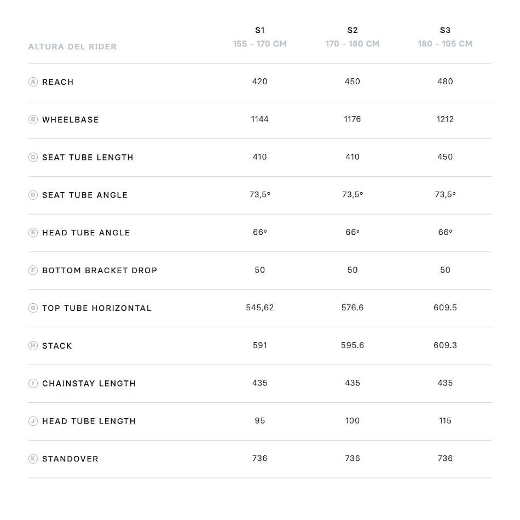
Task: Select the S3 size column header
Action: (x=445, y=31)
